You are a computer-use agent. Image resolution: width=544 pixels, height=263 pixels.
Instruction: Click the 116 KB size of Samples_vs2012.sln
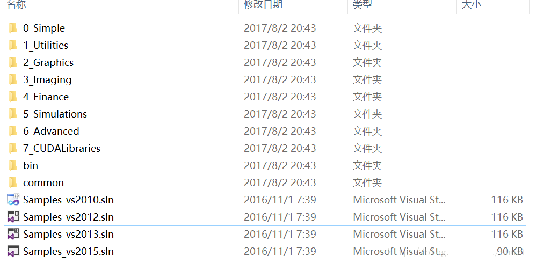pyautogui.click(x=507, y=217)
